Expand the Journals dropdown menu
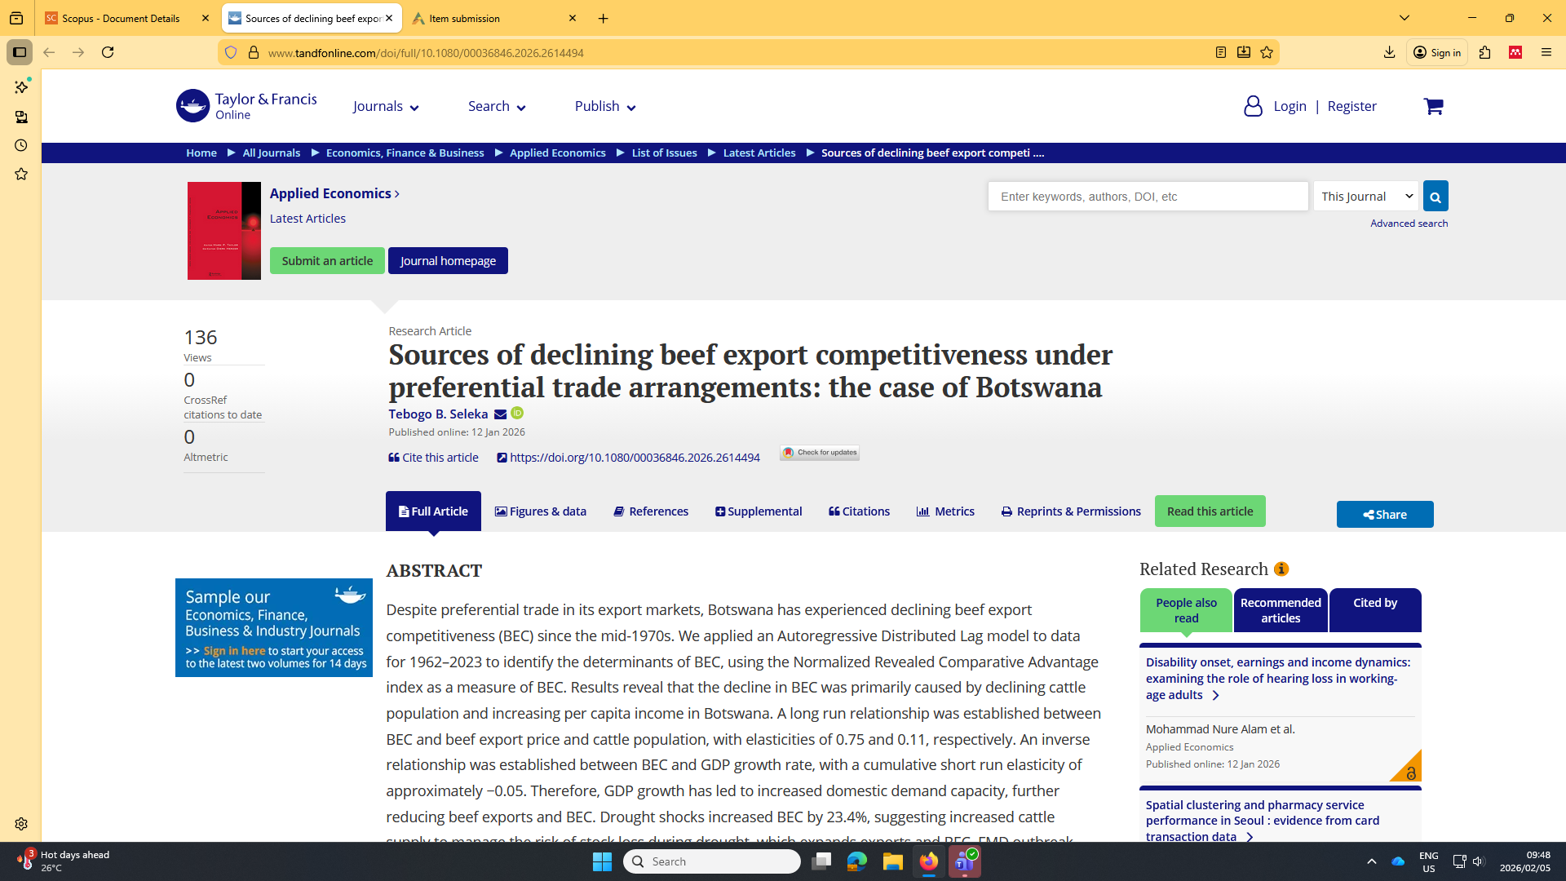The height and width of the screenshot is (881, 1566). 386,107
